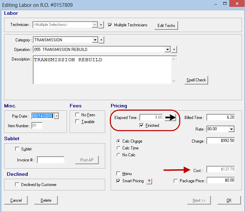
Task: Click the plus button next to Technician
Action: (x=101, y=25)
